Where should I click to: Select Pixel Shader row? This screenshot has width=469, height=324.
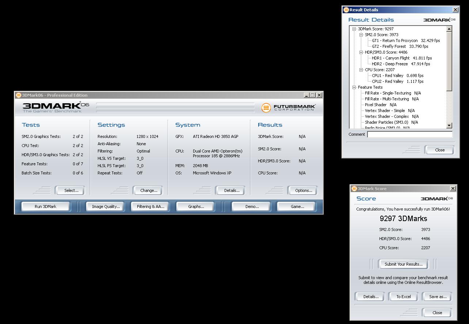(380, 105)
